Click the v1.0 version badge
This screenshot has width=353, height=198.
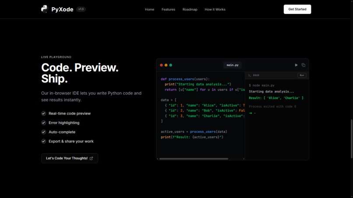pos(81,9)
